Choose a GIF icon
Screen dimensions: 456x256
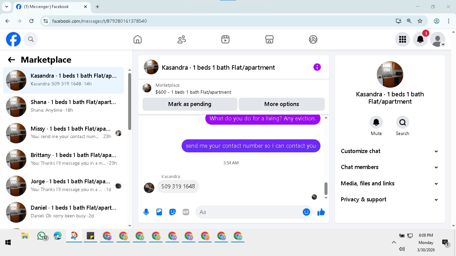(x=186, y=212)
